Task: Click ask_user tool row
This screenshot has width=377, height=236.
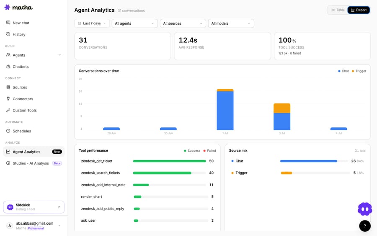Action: tap(147, 220)
